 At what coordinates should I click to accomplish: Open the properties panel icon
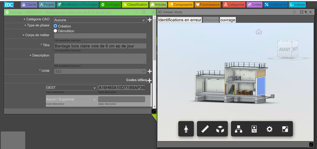coord(254,129)
